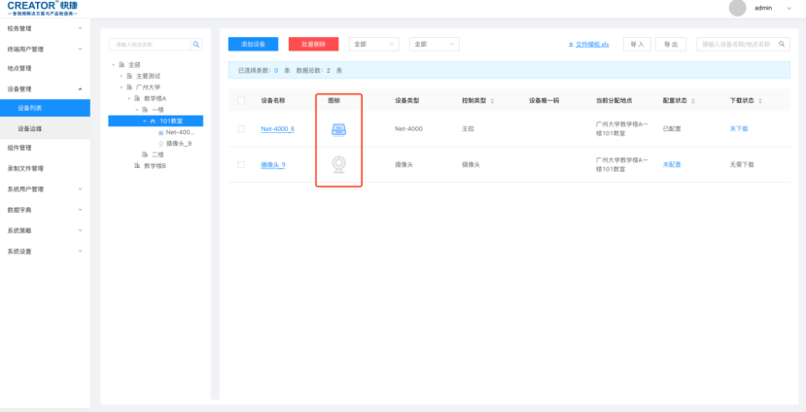Click the admin user avatar
This screenshot has height=412, width=806.
(737, 8)
